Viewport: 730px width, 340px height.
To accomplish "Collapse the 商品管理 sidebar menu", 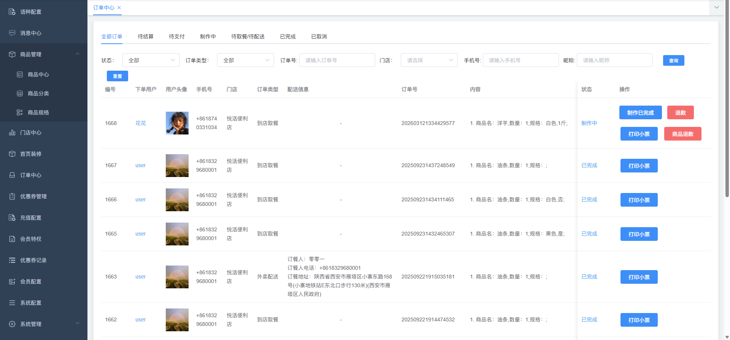I will pos(78,54).
